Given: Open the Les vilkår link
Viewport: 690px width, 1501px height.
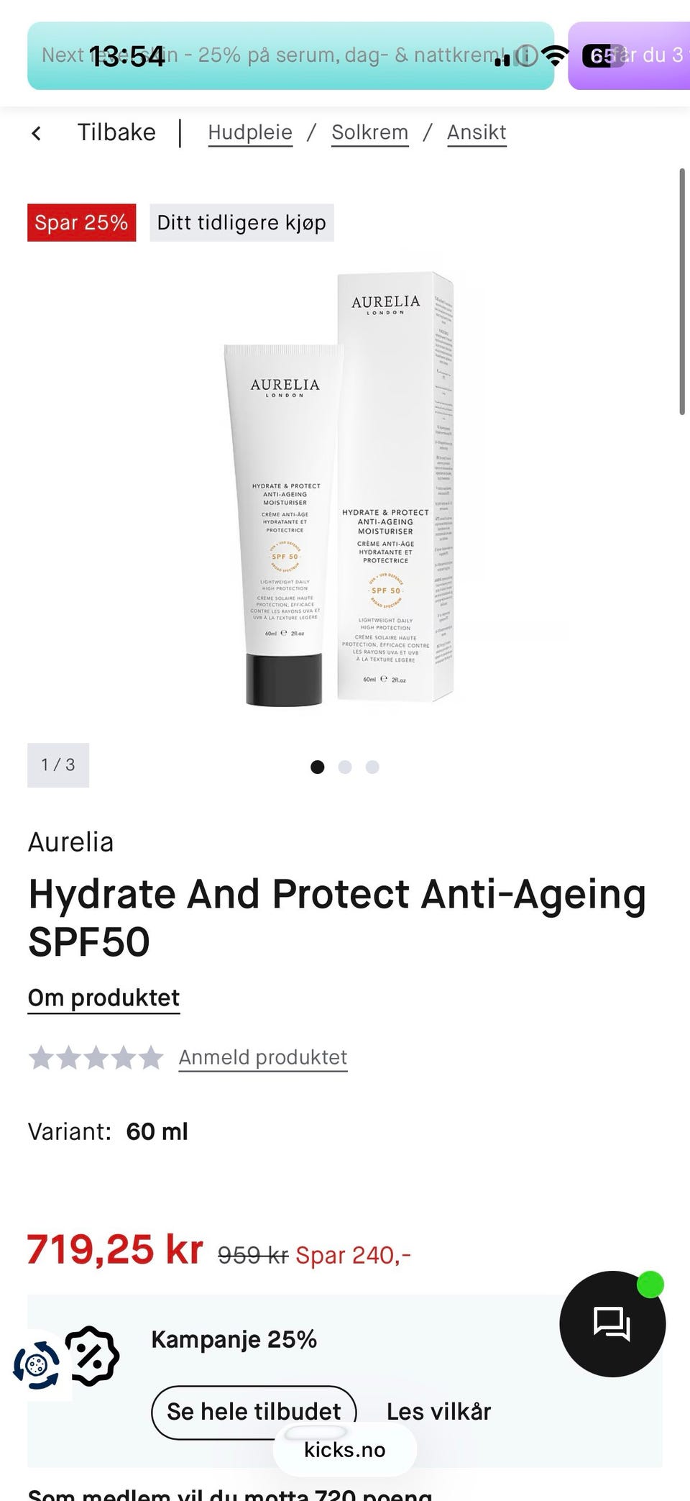Looking at the screenshot, I should click(438, 1412).
